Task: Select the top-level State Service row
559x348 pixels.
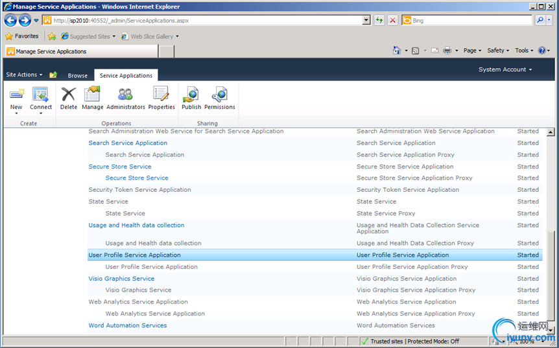Action: click(315, 202)
